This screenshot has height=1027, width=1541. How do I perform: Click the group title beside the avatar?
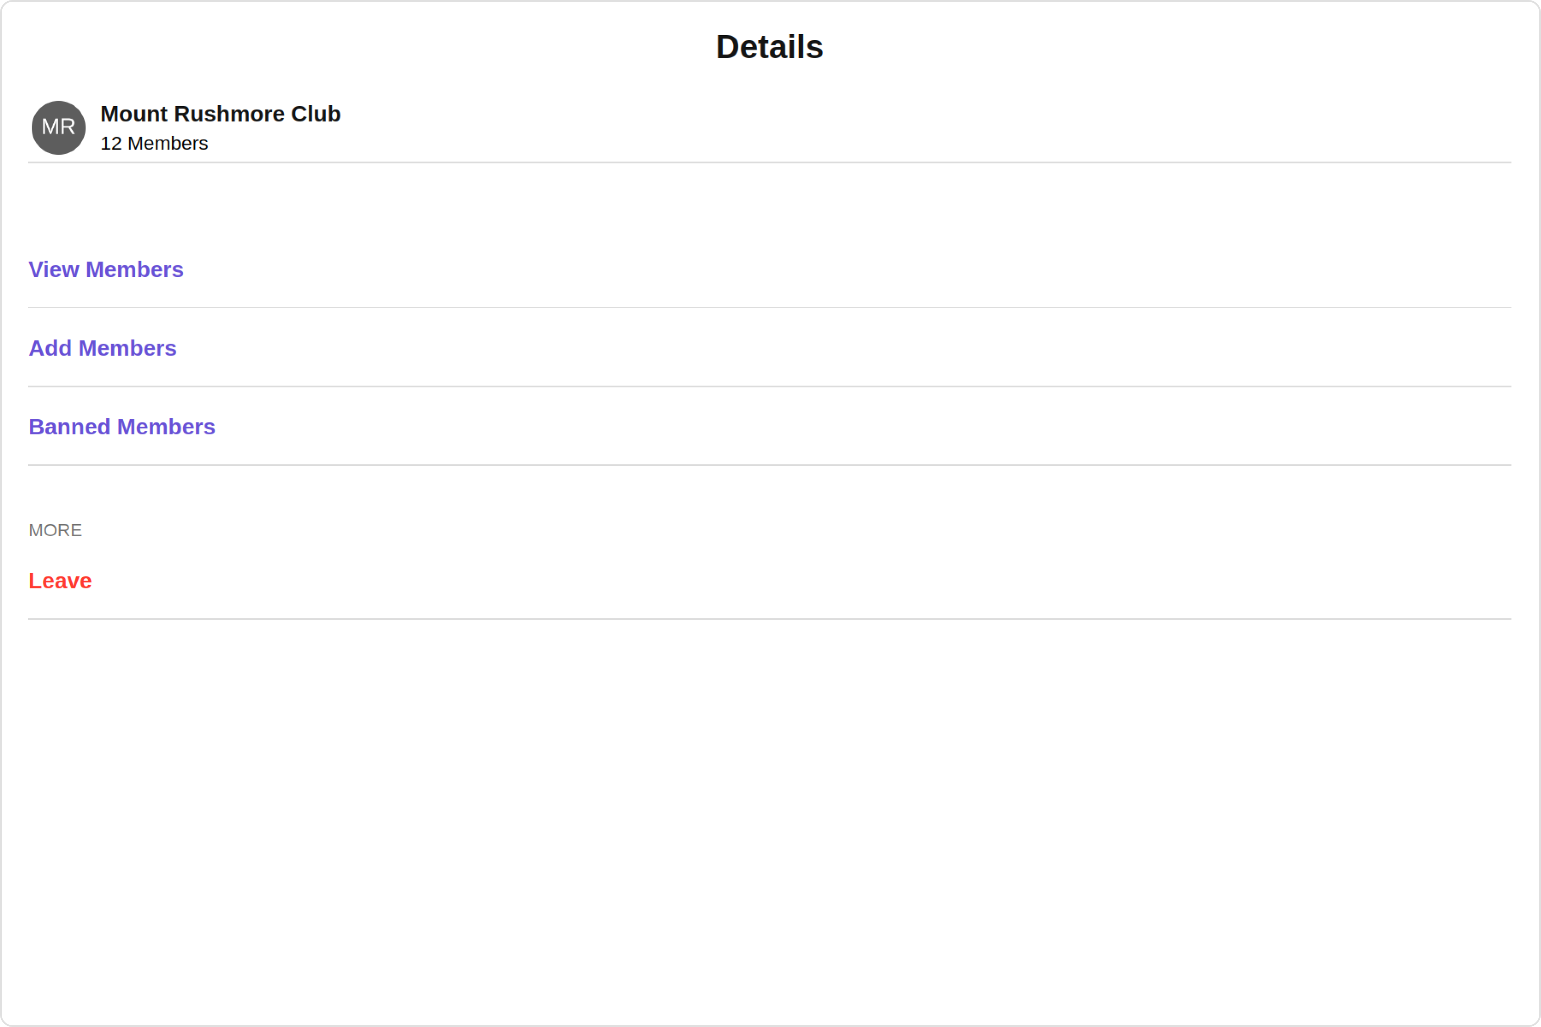220,114
